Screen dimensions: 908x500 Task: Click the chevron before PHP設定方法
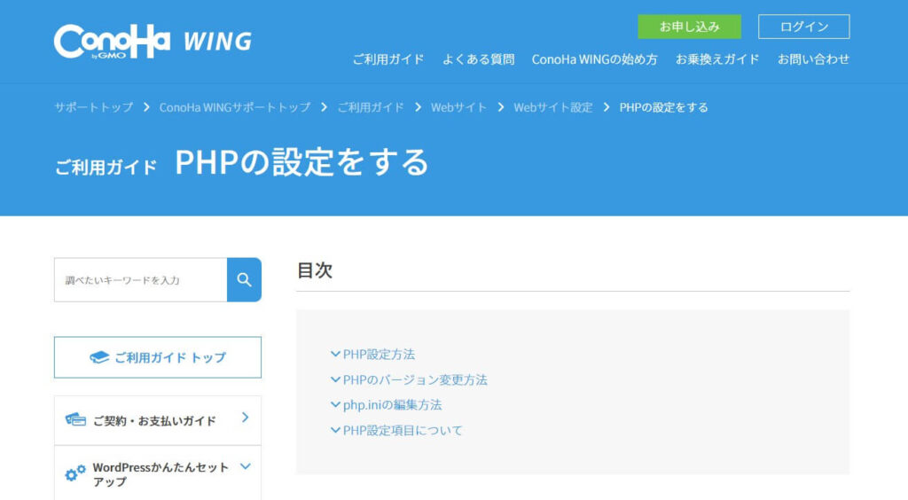(335, 354)
